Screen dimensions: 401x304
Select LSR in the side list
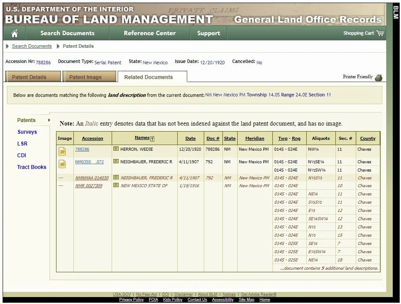pyautogui.click(x=22, y=144)
